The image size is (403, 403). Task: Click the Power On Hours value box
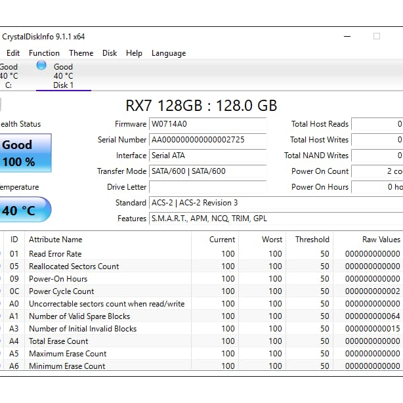click(377, 187)
